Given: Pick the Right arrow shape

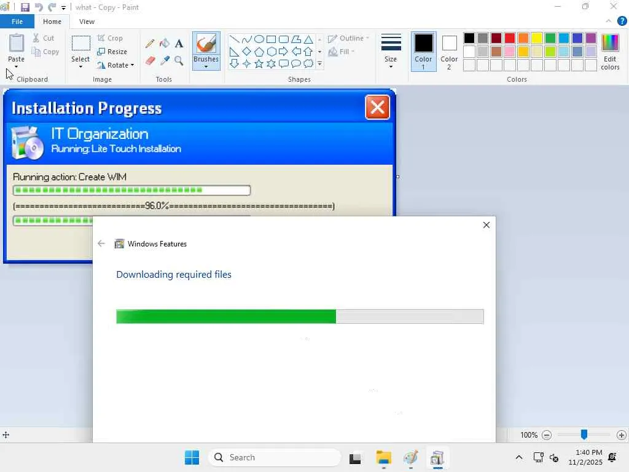Looking at the screenshot, I should tap(284, 52).
